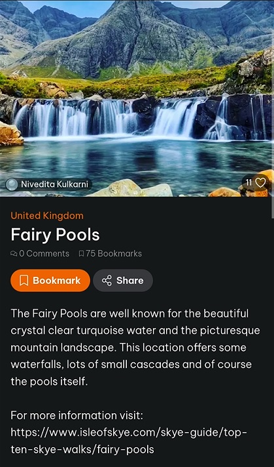
Task: Select the Fairy Pools title heading
Action: (55, 235)
